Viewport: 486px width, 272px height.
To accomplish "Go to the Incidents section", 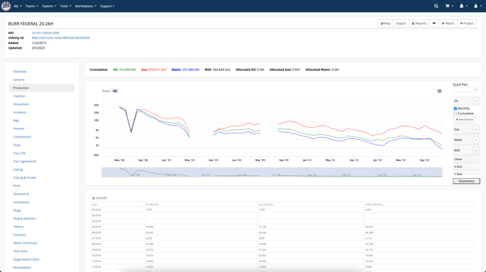I will [20, 112].
